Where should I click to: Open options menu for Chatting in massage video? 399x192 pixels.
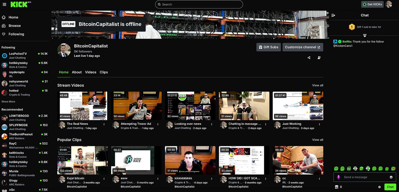point(266,124)
